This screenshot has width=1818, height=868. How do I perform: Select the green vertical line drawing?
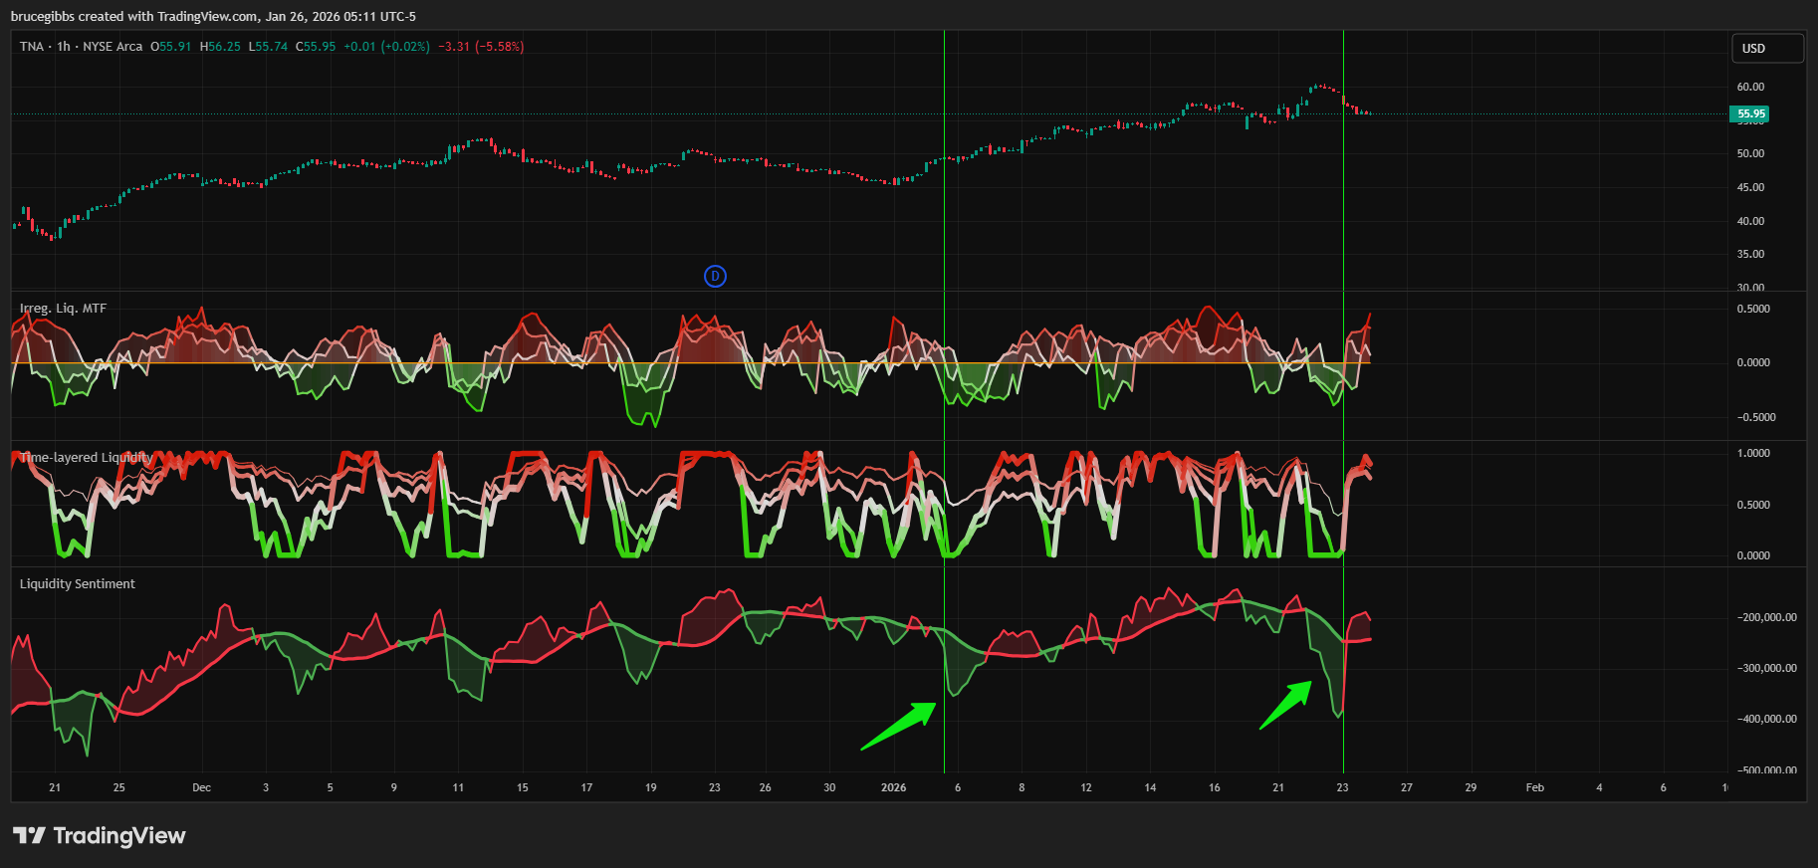(x=944, y=199)
